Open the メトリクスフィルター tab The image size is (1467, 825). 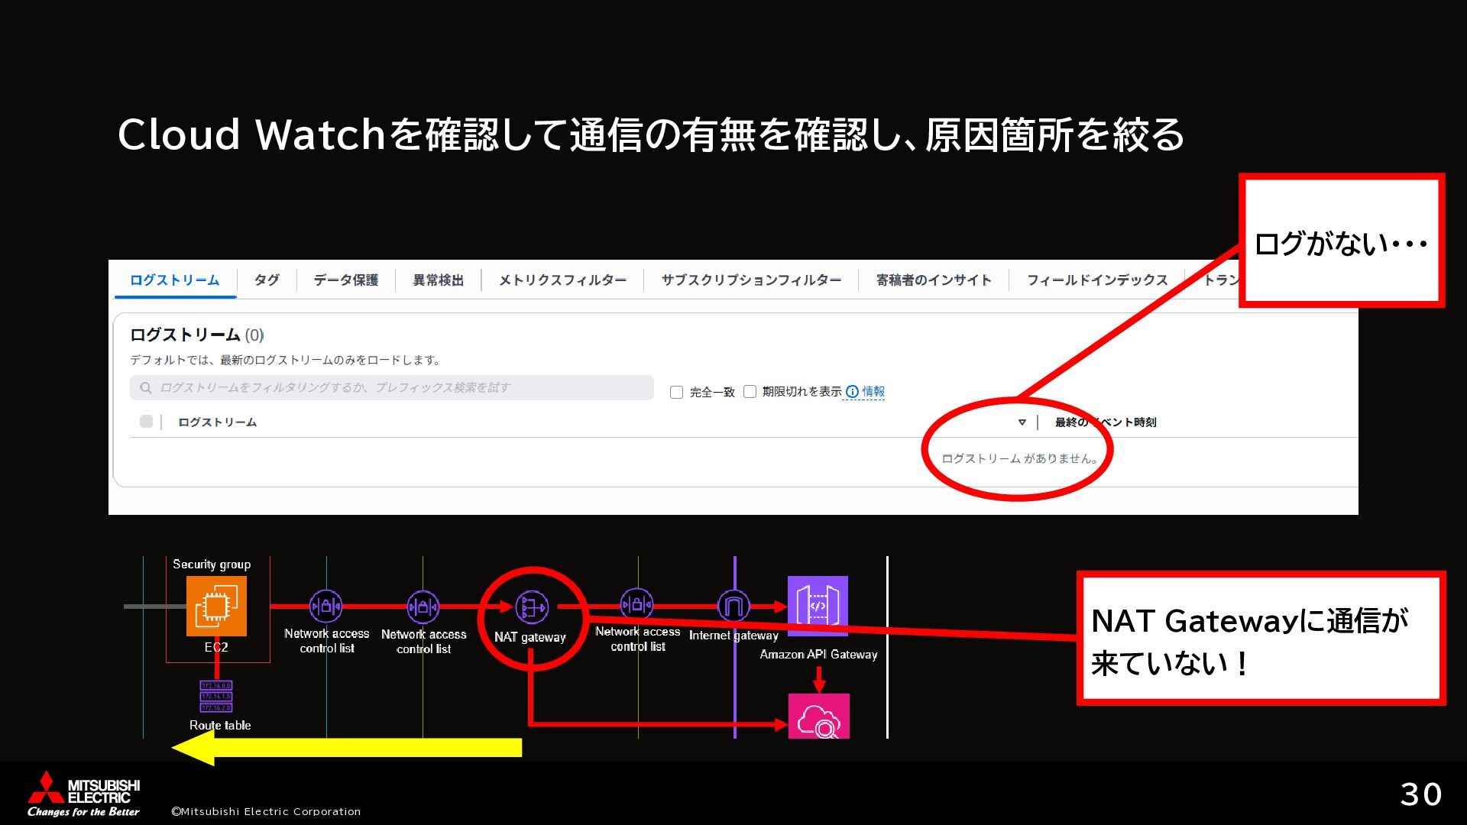[563, 280]
